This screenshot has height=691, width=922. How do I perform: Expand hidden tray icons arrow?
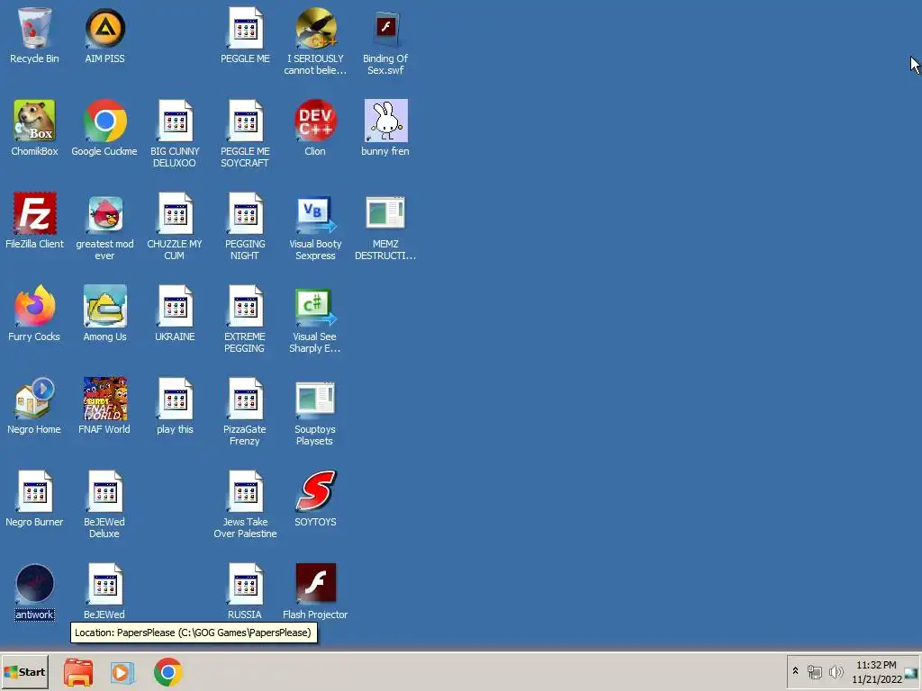point(796,671)
